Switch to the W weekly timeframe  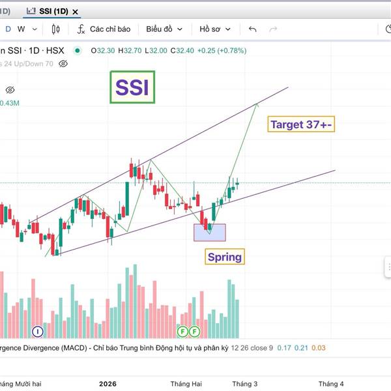pyautogui.click(x=22, y=29)
